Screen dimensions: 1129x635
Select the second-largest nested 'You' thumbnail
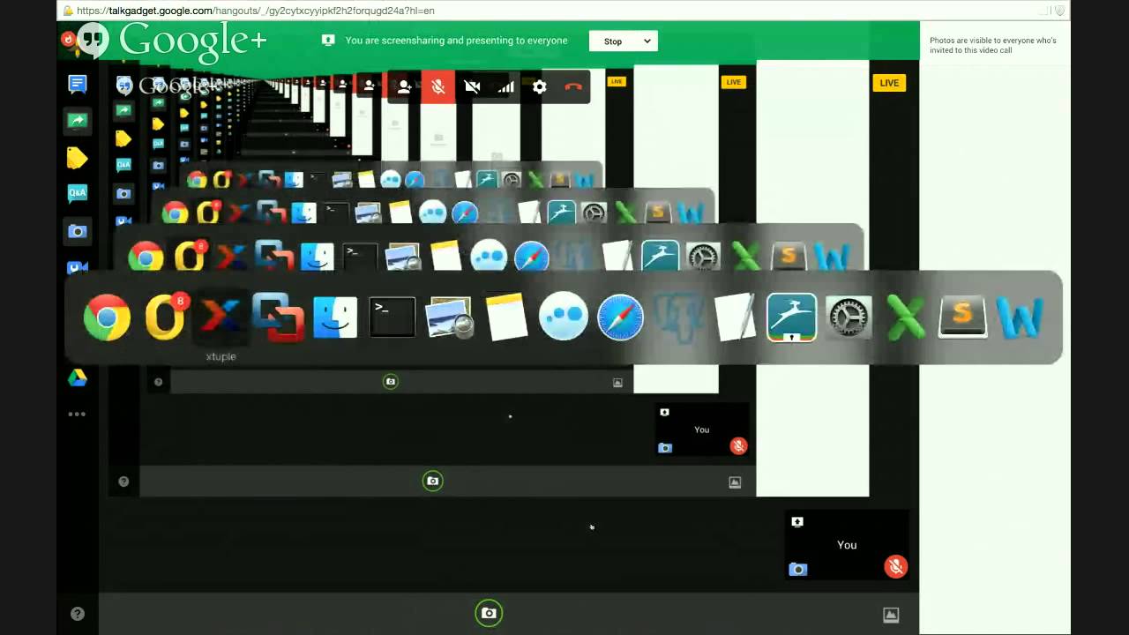pyautogui.click(x=702, y=430)
